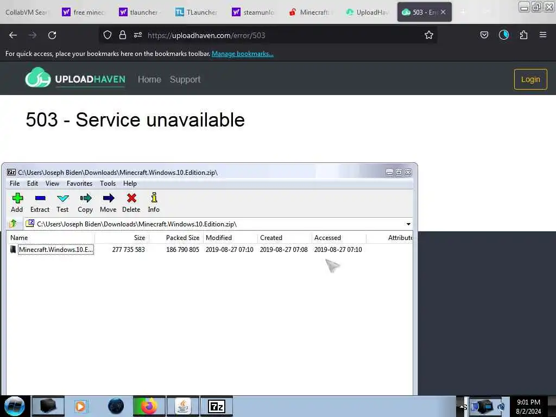
Task: Open the Help menu in 7-Zip
Action: 130,184
